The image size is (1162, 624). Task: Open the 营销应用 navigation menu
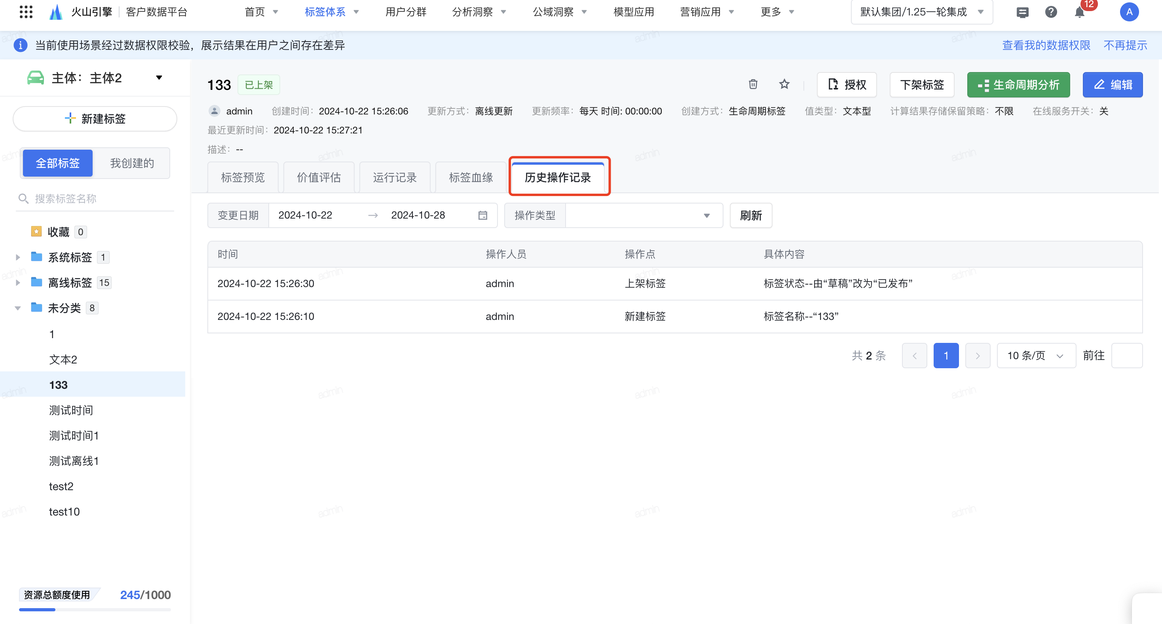707,12
